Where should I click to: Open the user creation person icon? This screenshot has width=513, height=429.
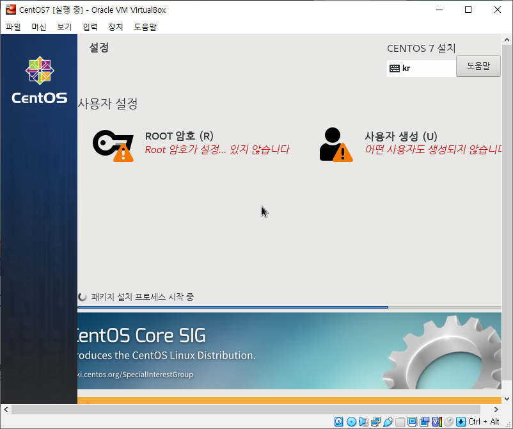(336, 145)
